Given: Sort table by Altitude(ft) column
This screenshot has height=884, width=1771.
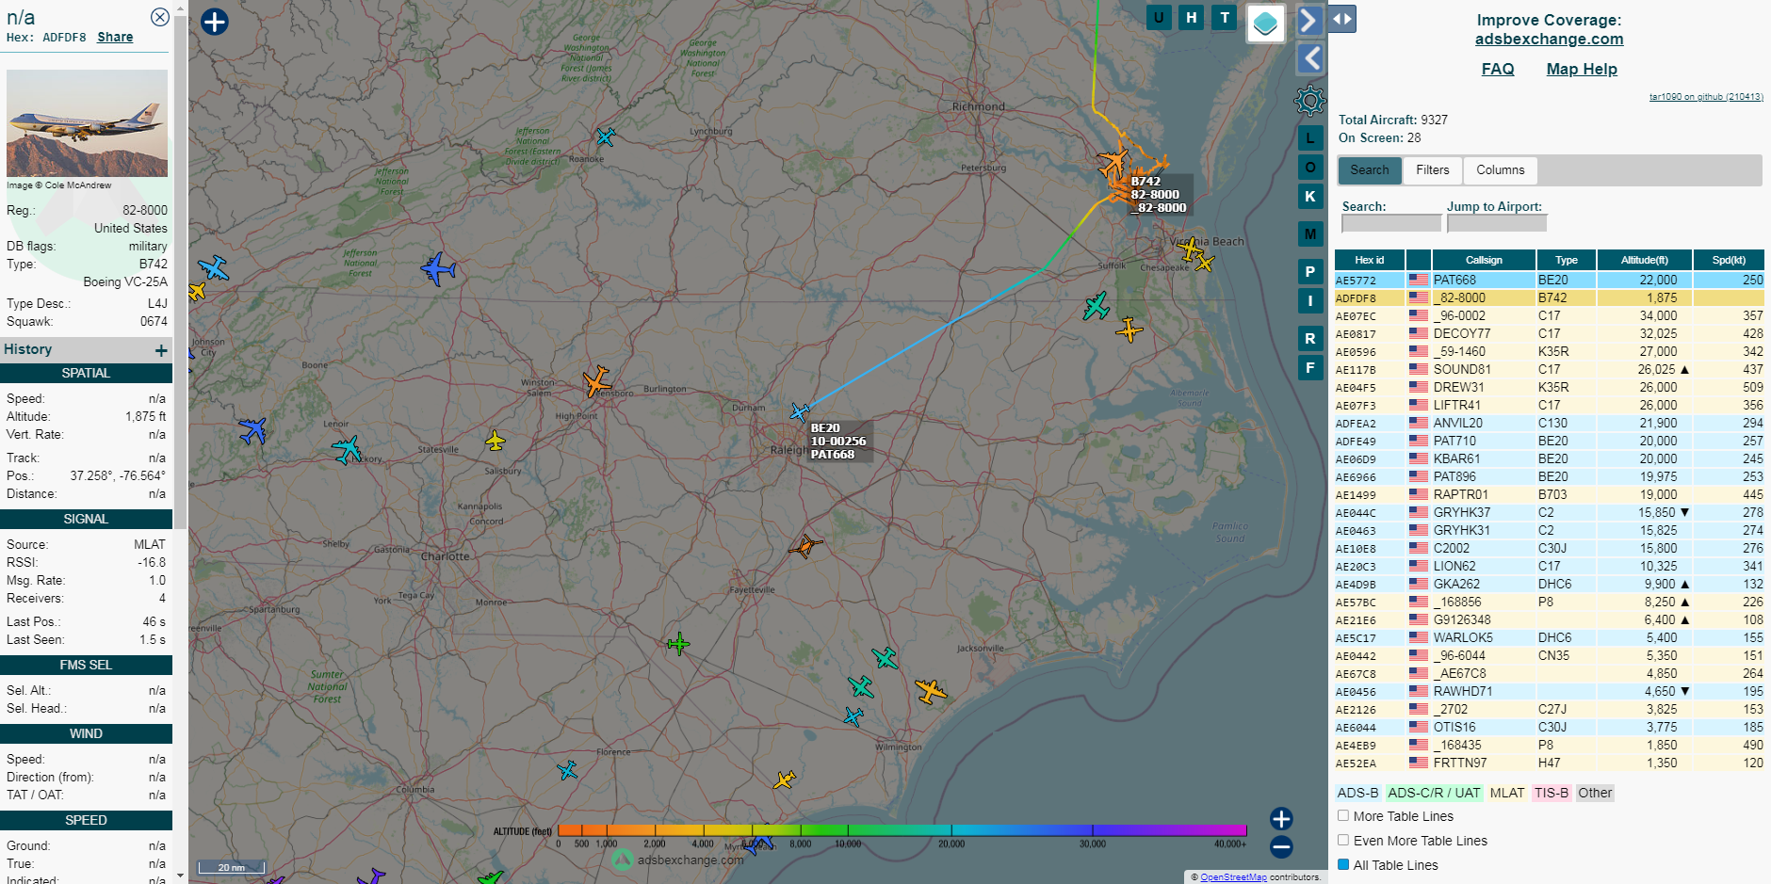Looking at the screenshot, I should (x=1644, y=260).
